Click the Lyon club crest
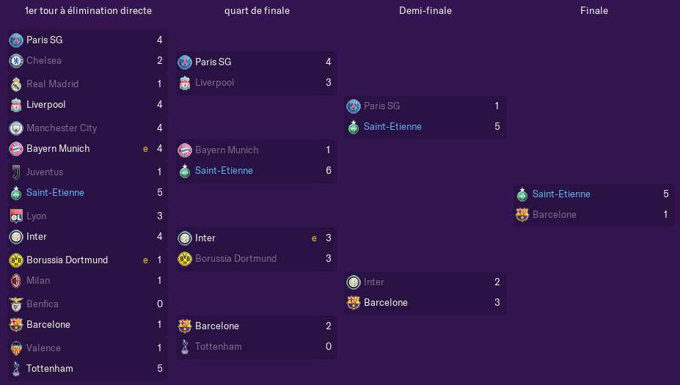The image size is (680, 385). [16, 216]
